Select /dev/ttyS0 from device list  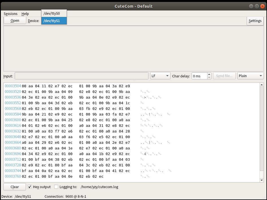[x=54, y=14]
